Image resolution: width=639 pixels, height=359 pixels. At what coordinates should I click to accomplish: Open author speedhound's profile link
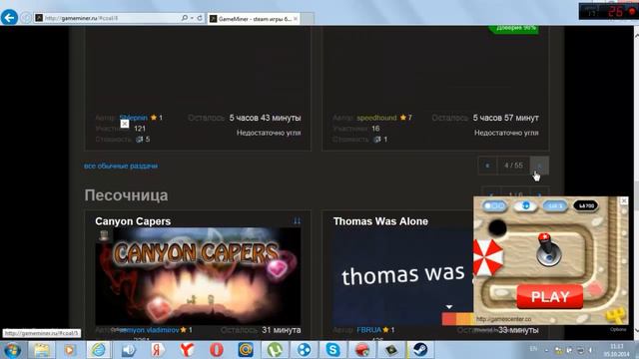(x=376, y=118)
